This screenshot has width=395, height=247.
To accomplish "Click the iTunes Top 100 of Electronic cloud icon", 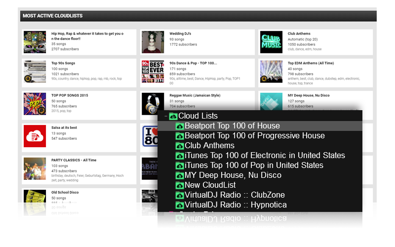I will 180,156.
